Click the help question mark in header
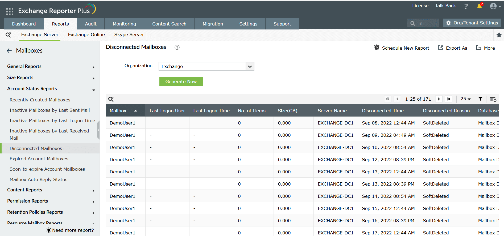 (466, 6)
